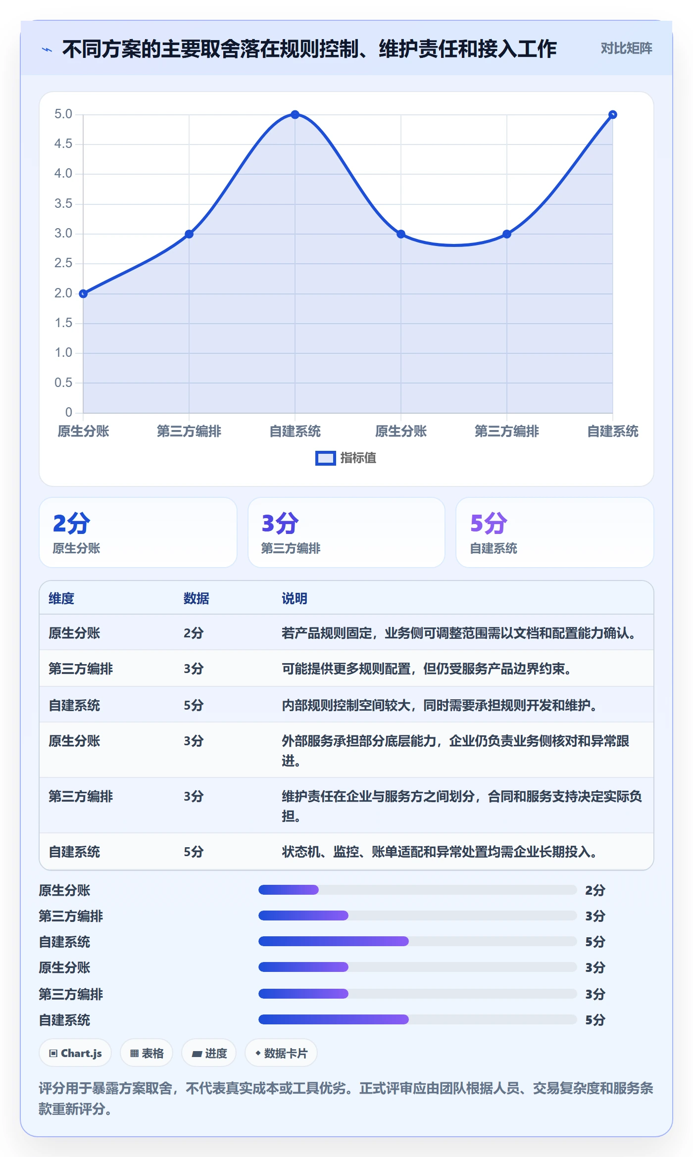Click the y-axis label 4.5
Viewport: 693px width, 1157px height.
(63, 144)
